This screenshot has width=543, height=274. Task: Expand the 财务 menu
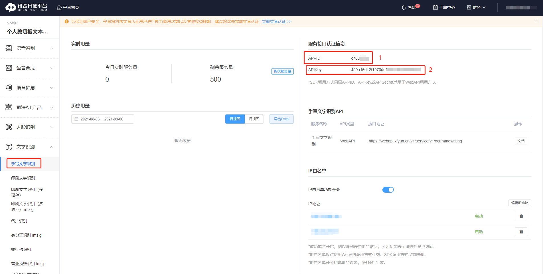pos(475,7)
